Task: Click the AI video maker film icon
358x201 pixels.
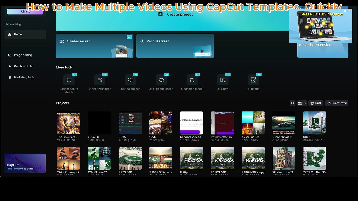Action: pos(62,41)
